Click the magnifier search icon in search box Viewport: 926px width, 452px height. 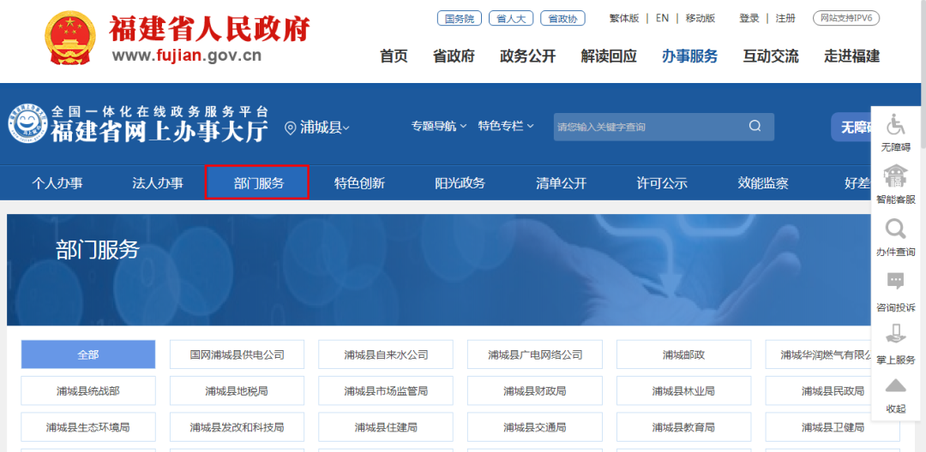pyautogui.click(x=755, y=126)
